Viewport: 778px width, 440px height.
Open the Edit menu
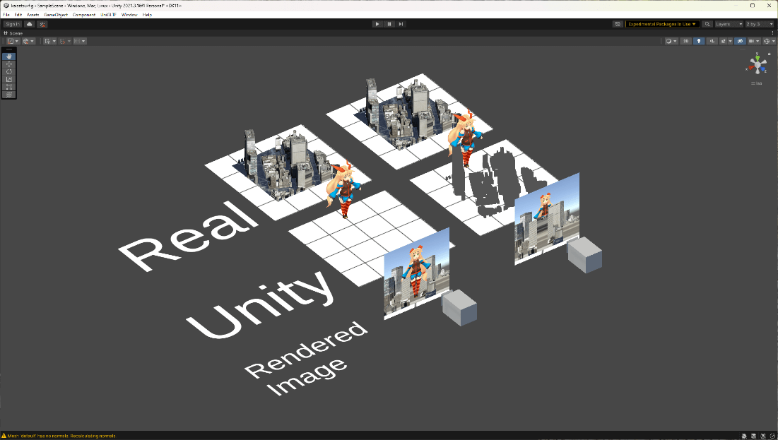pos(18,15)
